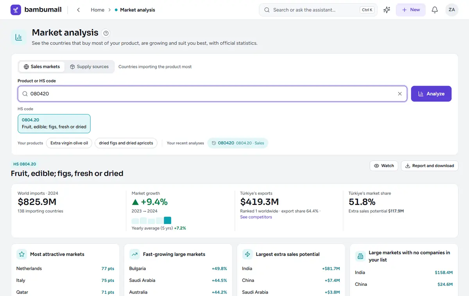Open the ZA user avatar menu
The height and width of the screenshot is (296, 469).
point(452,10)
